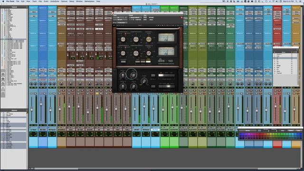304x171 pixels.
Task: Toggle the lit yellow solo button in mixer
Action: click(97, 94)
